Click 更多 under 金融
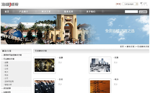Image resolution: width=150 pixels, height=93 pixels. (x=60, y=63)
